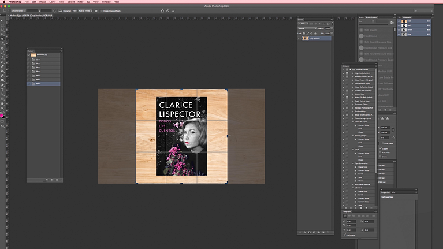This screenshot has height=249, width=443.
Task: Hide the Crop Preview layer visibility
Action: (299, 39)
